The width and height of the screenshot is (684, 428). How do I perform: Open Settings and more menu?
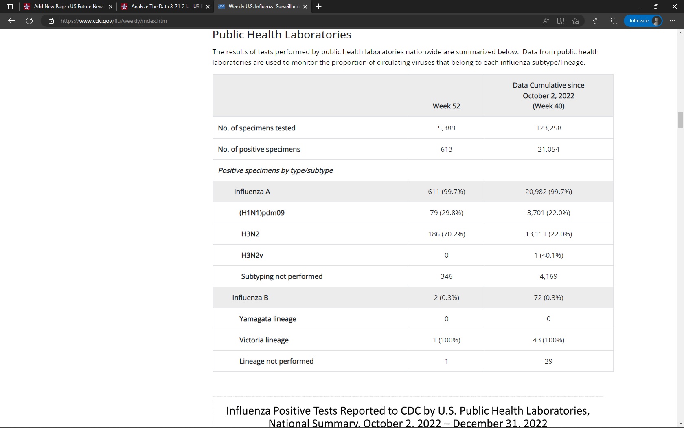pyautogui.click(x=673, y=21)
